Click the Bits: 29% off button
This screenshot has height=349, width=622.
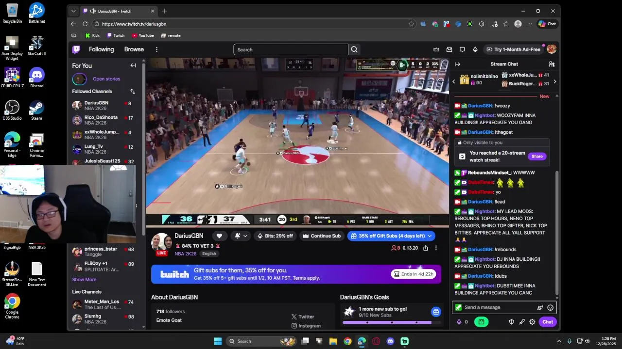pos(275,236)
